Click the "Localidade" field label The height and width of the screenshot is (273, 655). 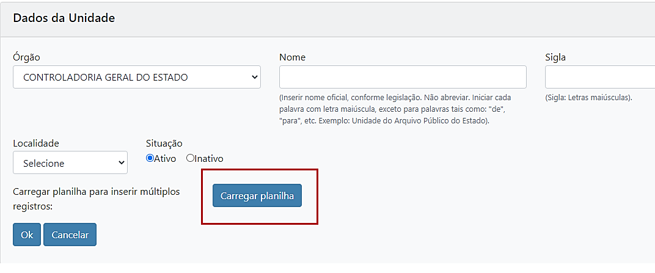tap(35, 143)
